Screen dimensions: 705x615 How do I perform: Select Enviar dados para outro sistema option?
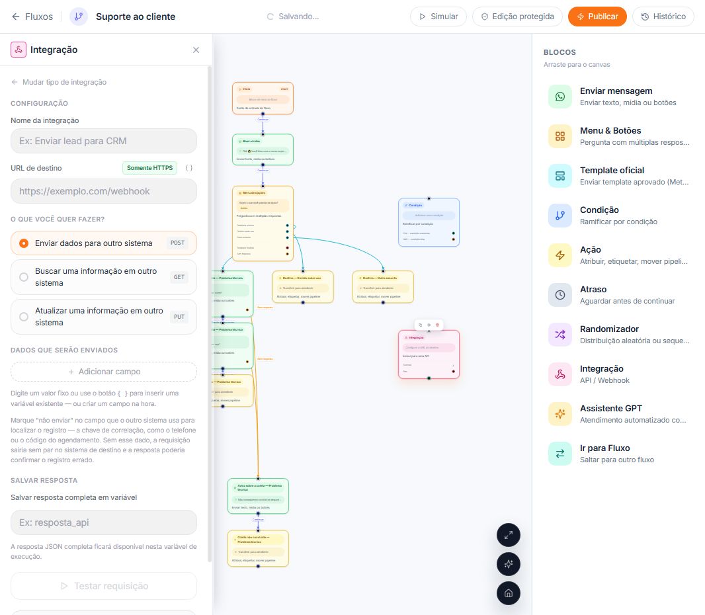tap(104, 243)
